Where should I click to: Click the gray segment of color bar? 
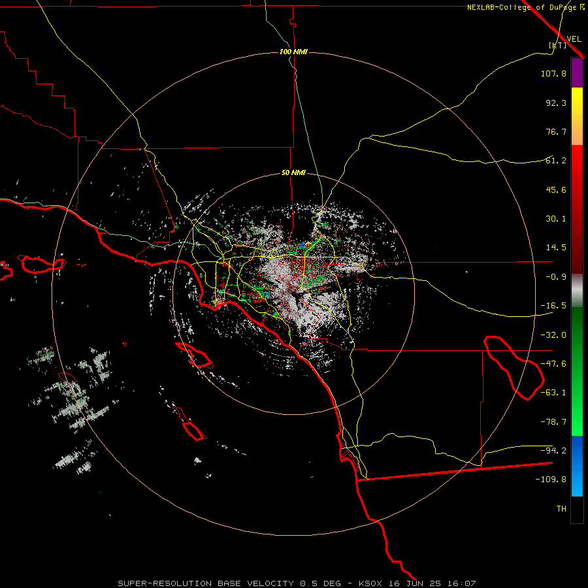[577, 291]
